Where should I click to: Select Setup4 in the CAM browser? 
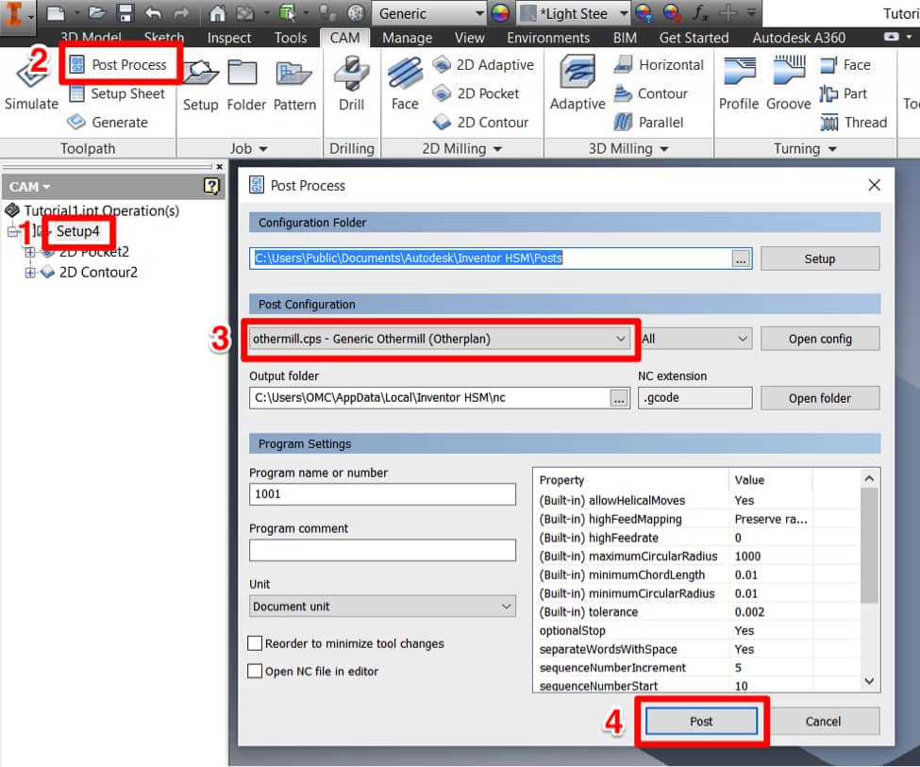coord(77,231)
